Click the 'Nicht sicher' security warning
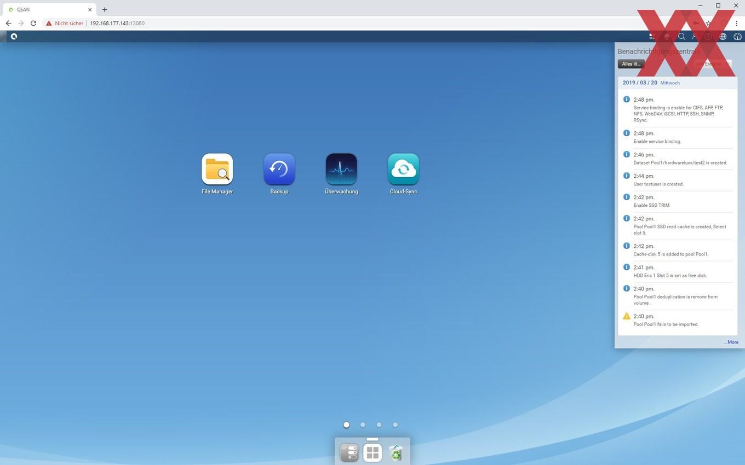The image size is (745, 465). [65, 23]
